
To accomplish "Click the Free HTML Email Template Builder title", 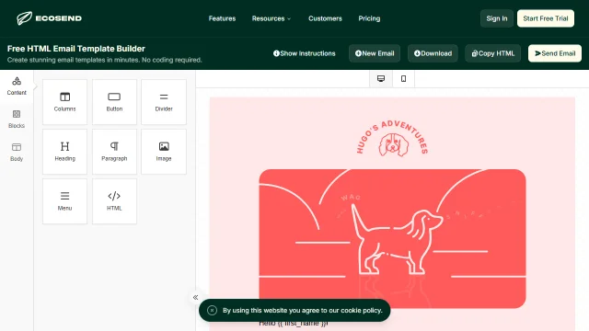I will tap(75, 49).
